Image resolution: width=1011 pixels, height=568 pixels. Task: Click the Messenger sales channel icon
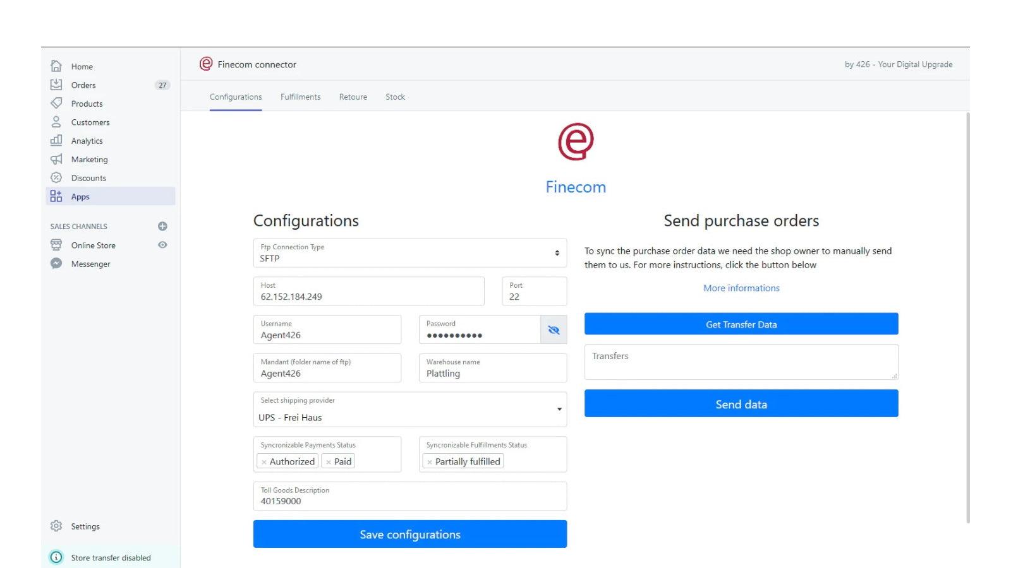[x=56, y=264]
